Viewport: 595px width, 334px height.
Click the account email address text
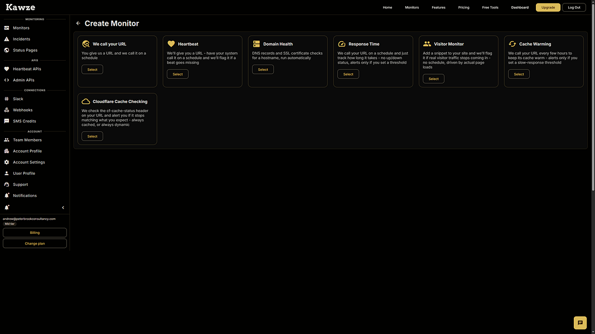pyautogui.click(x=29, y=219)
